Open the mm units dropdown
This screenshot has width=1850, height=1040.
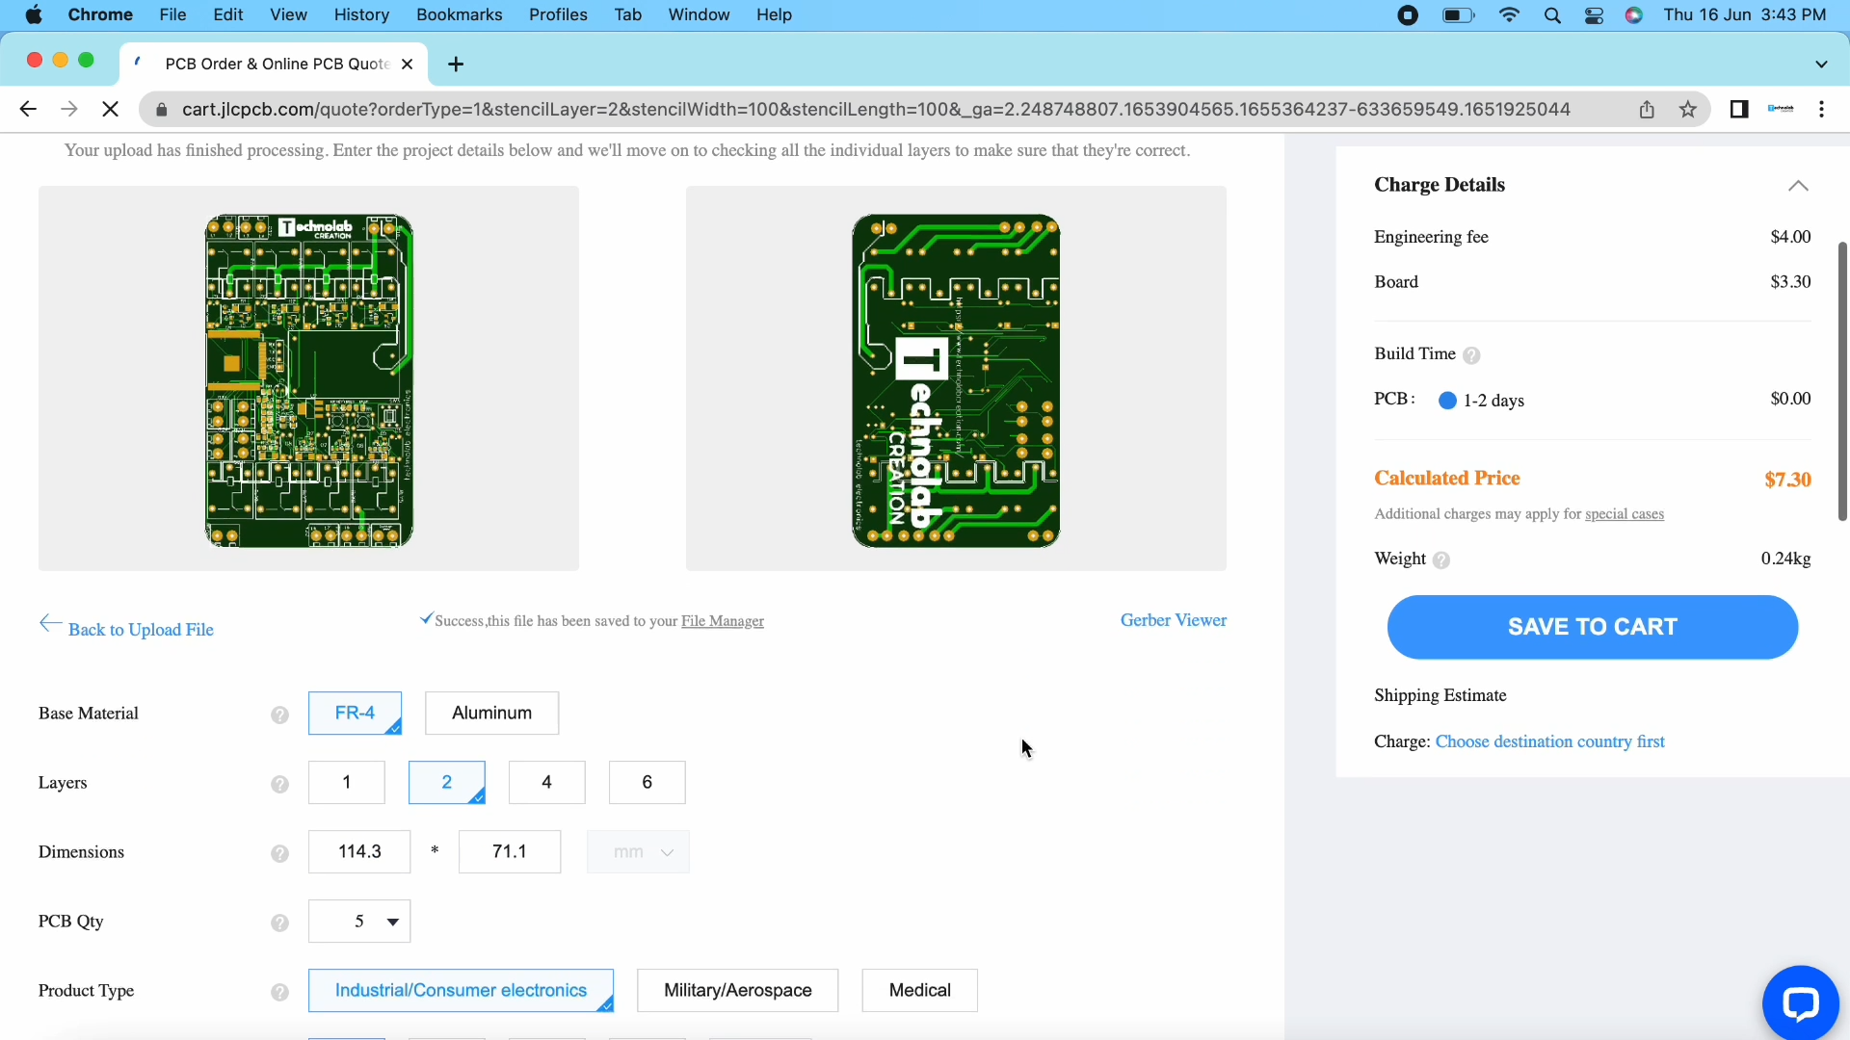click(638, 851)
